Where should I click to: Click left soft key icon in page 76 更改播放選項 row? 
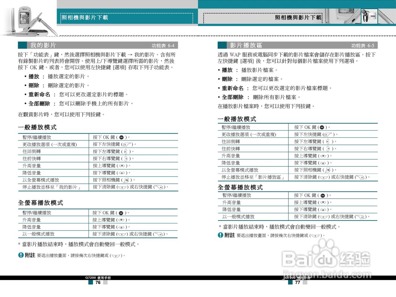point(127,144)
